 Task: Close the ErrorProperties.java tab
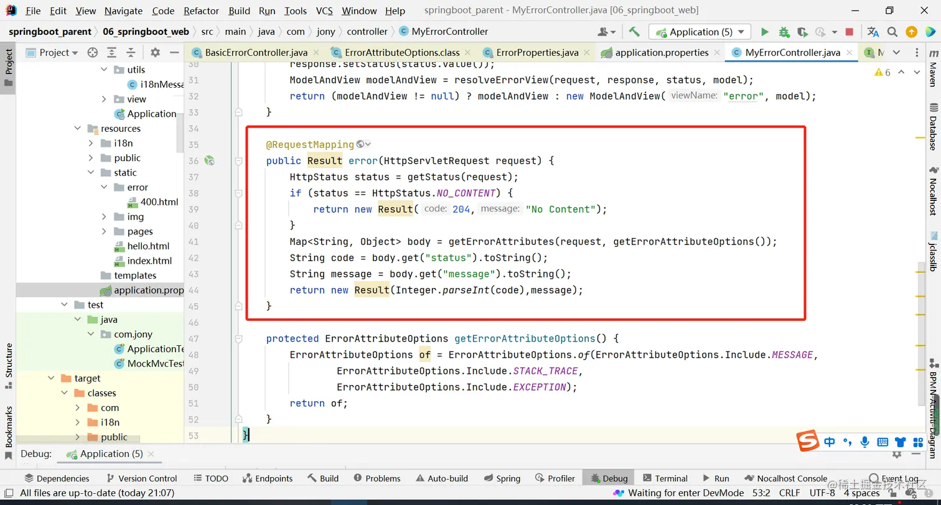pyautogui.click(x=588, y=53)
